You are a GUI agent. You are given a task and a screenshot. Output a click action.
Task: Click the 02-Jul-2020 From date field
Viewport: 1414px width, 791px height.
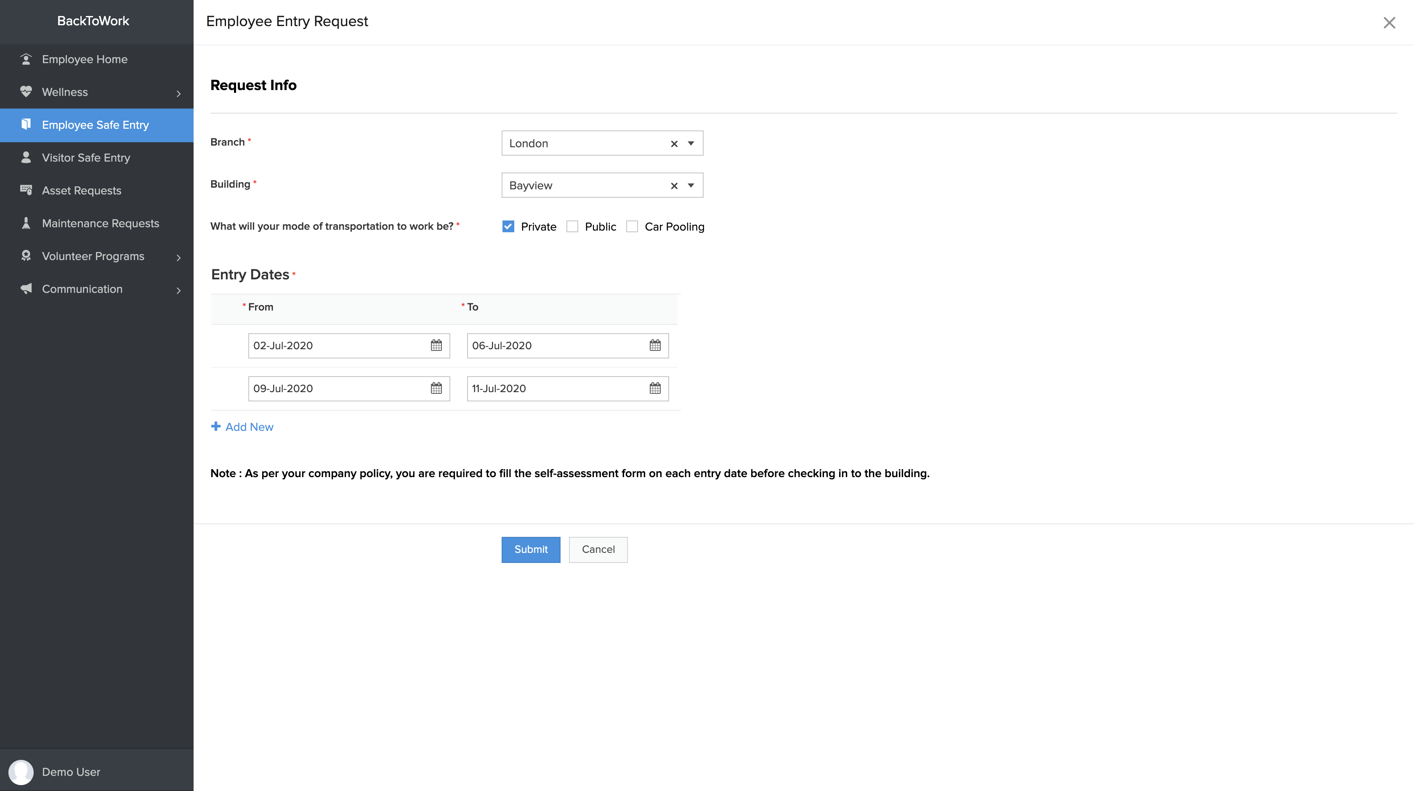[x=338, y=345]
